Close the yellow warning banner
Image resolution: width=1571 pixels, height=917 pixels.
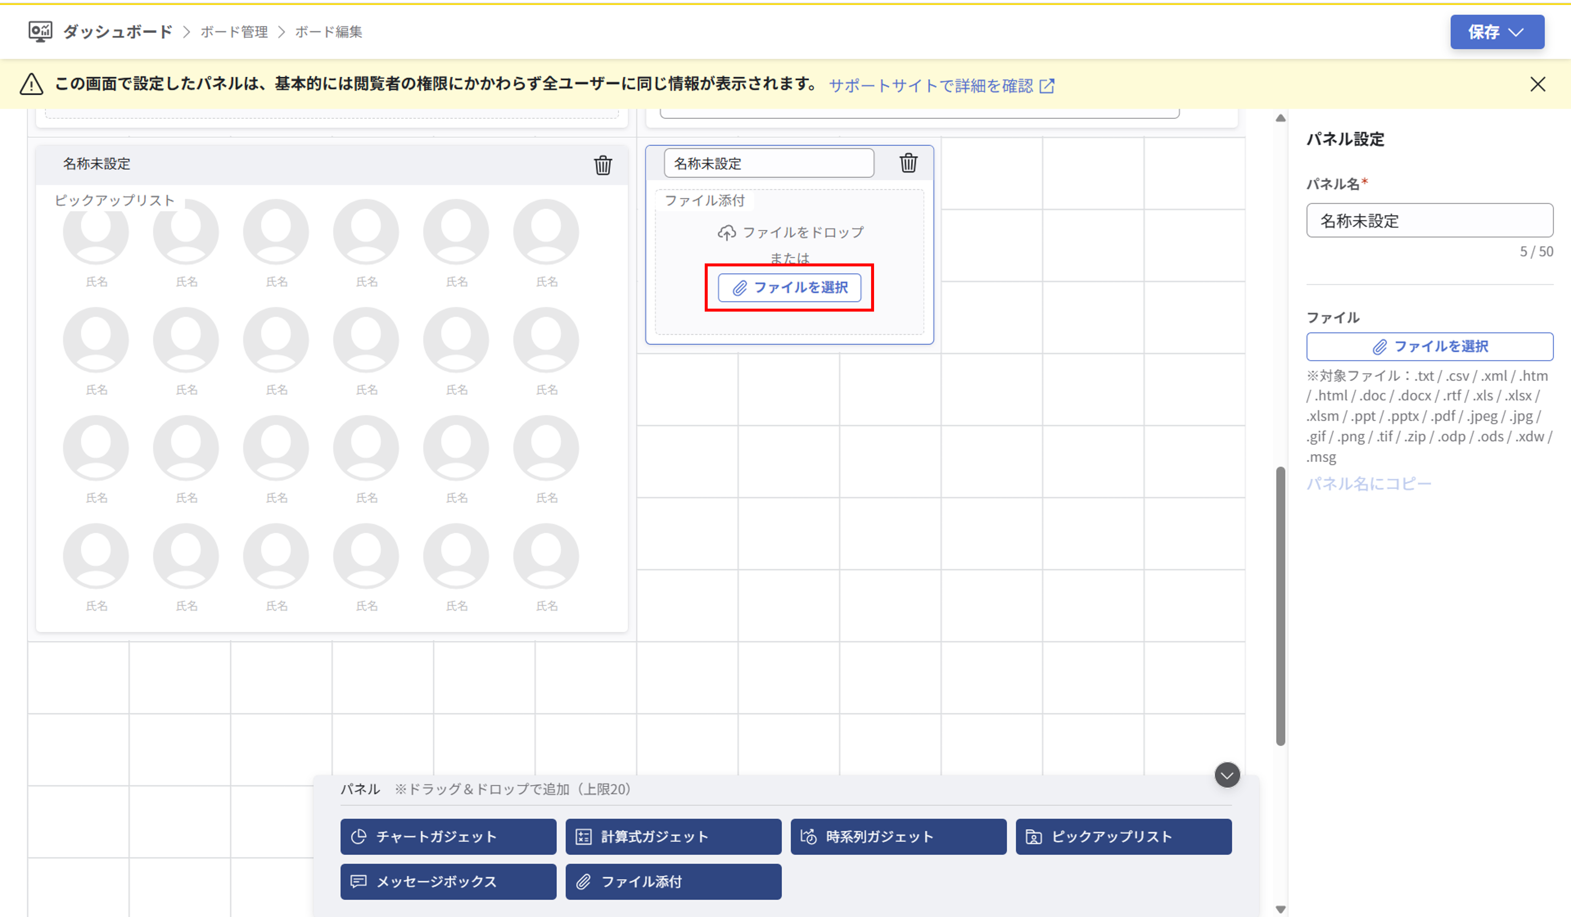(x=1537, y=85)
